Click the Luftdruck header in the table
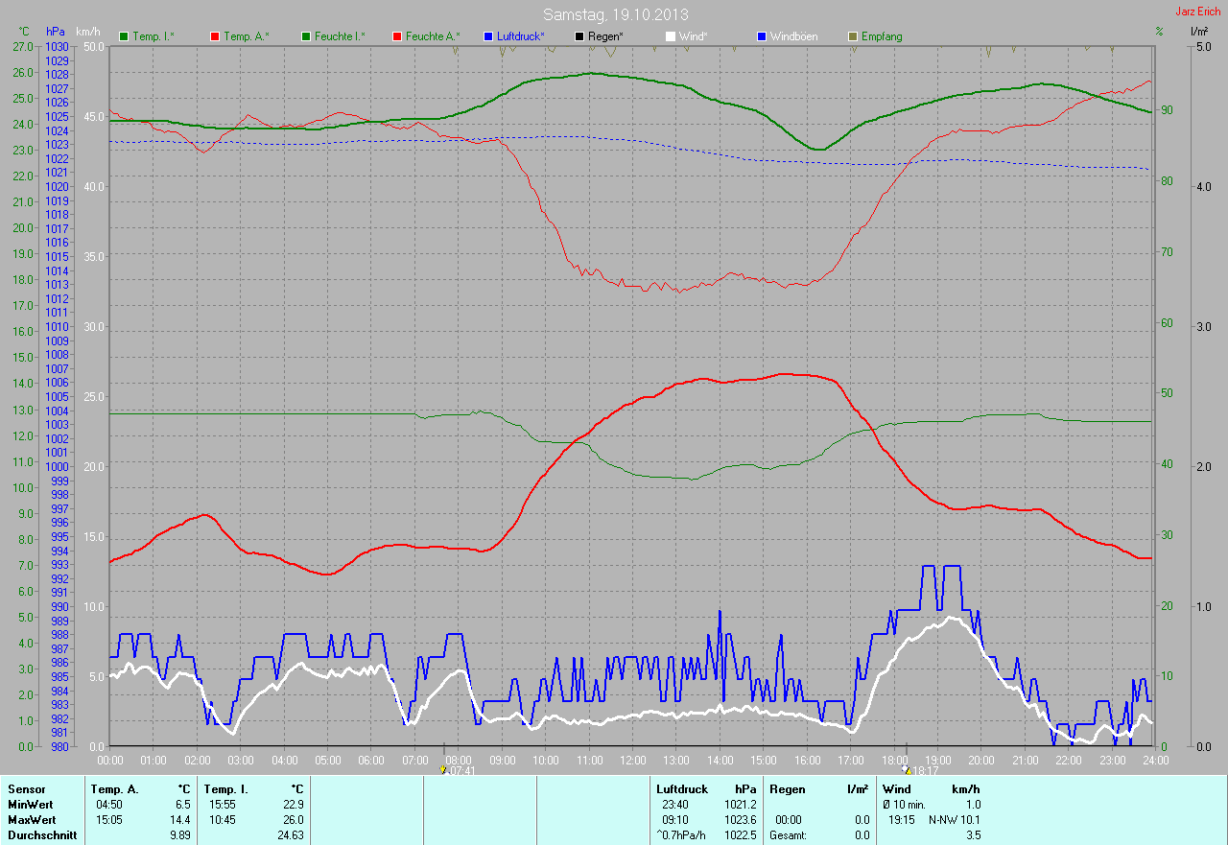 click(x=682, y=789)
